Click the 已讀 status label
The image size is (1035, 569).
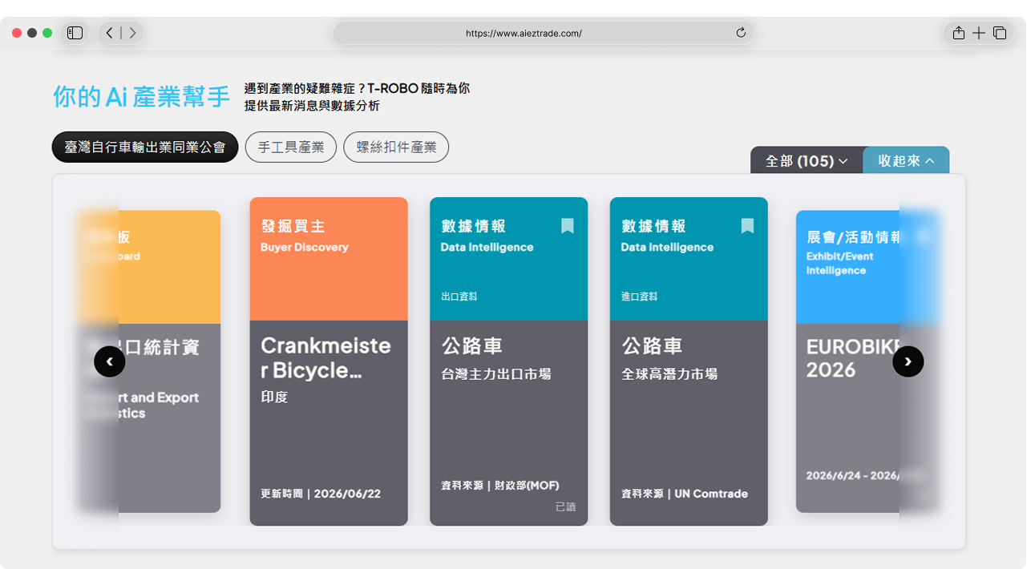(x=565, y=506)
